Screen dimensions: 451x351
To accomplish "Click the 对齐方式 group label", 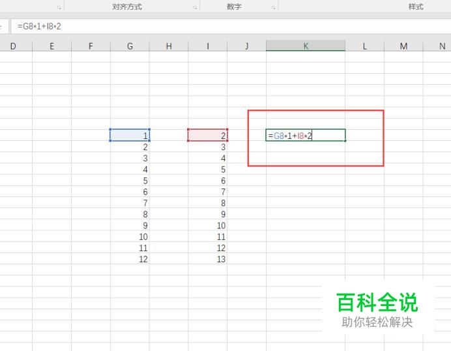I will [127, 7].
